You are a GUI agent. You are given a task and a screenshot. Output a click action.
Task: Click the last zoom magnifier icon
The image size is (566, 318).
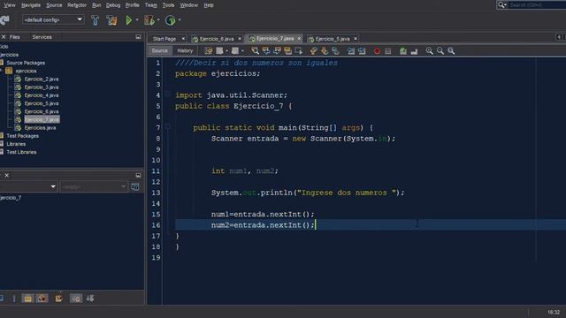451,51
